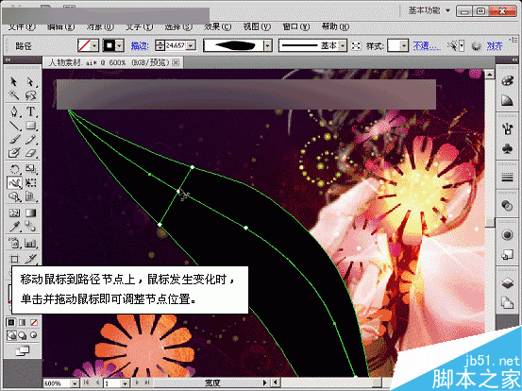Open the Appearance panel icon
The height and width of the screenshot is (391, 522).
[507, 235]
